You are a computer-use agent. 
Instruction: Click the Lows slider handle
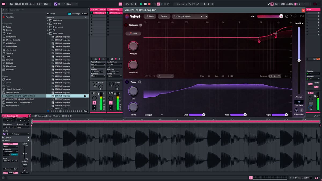[x=204, y=115]
